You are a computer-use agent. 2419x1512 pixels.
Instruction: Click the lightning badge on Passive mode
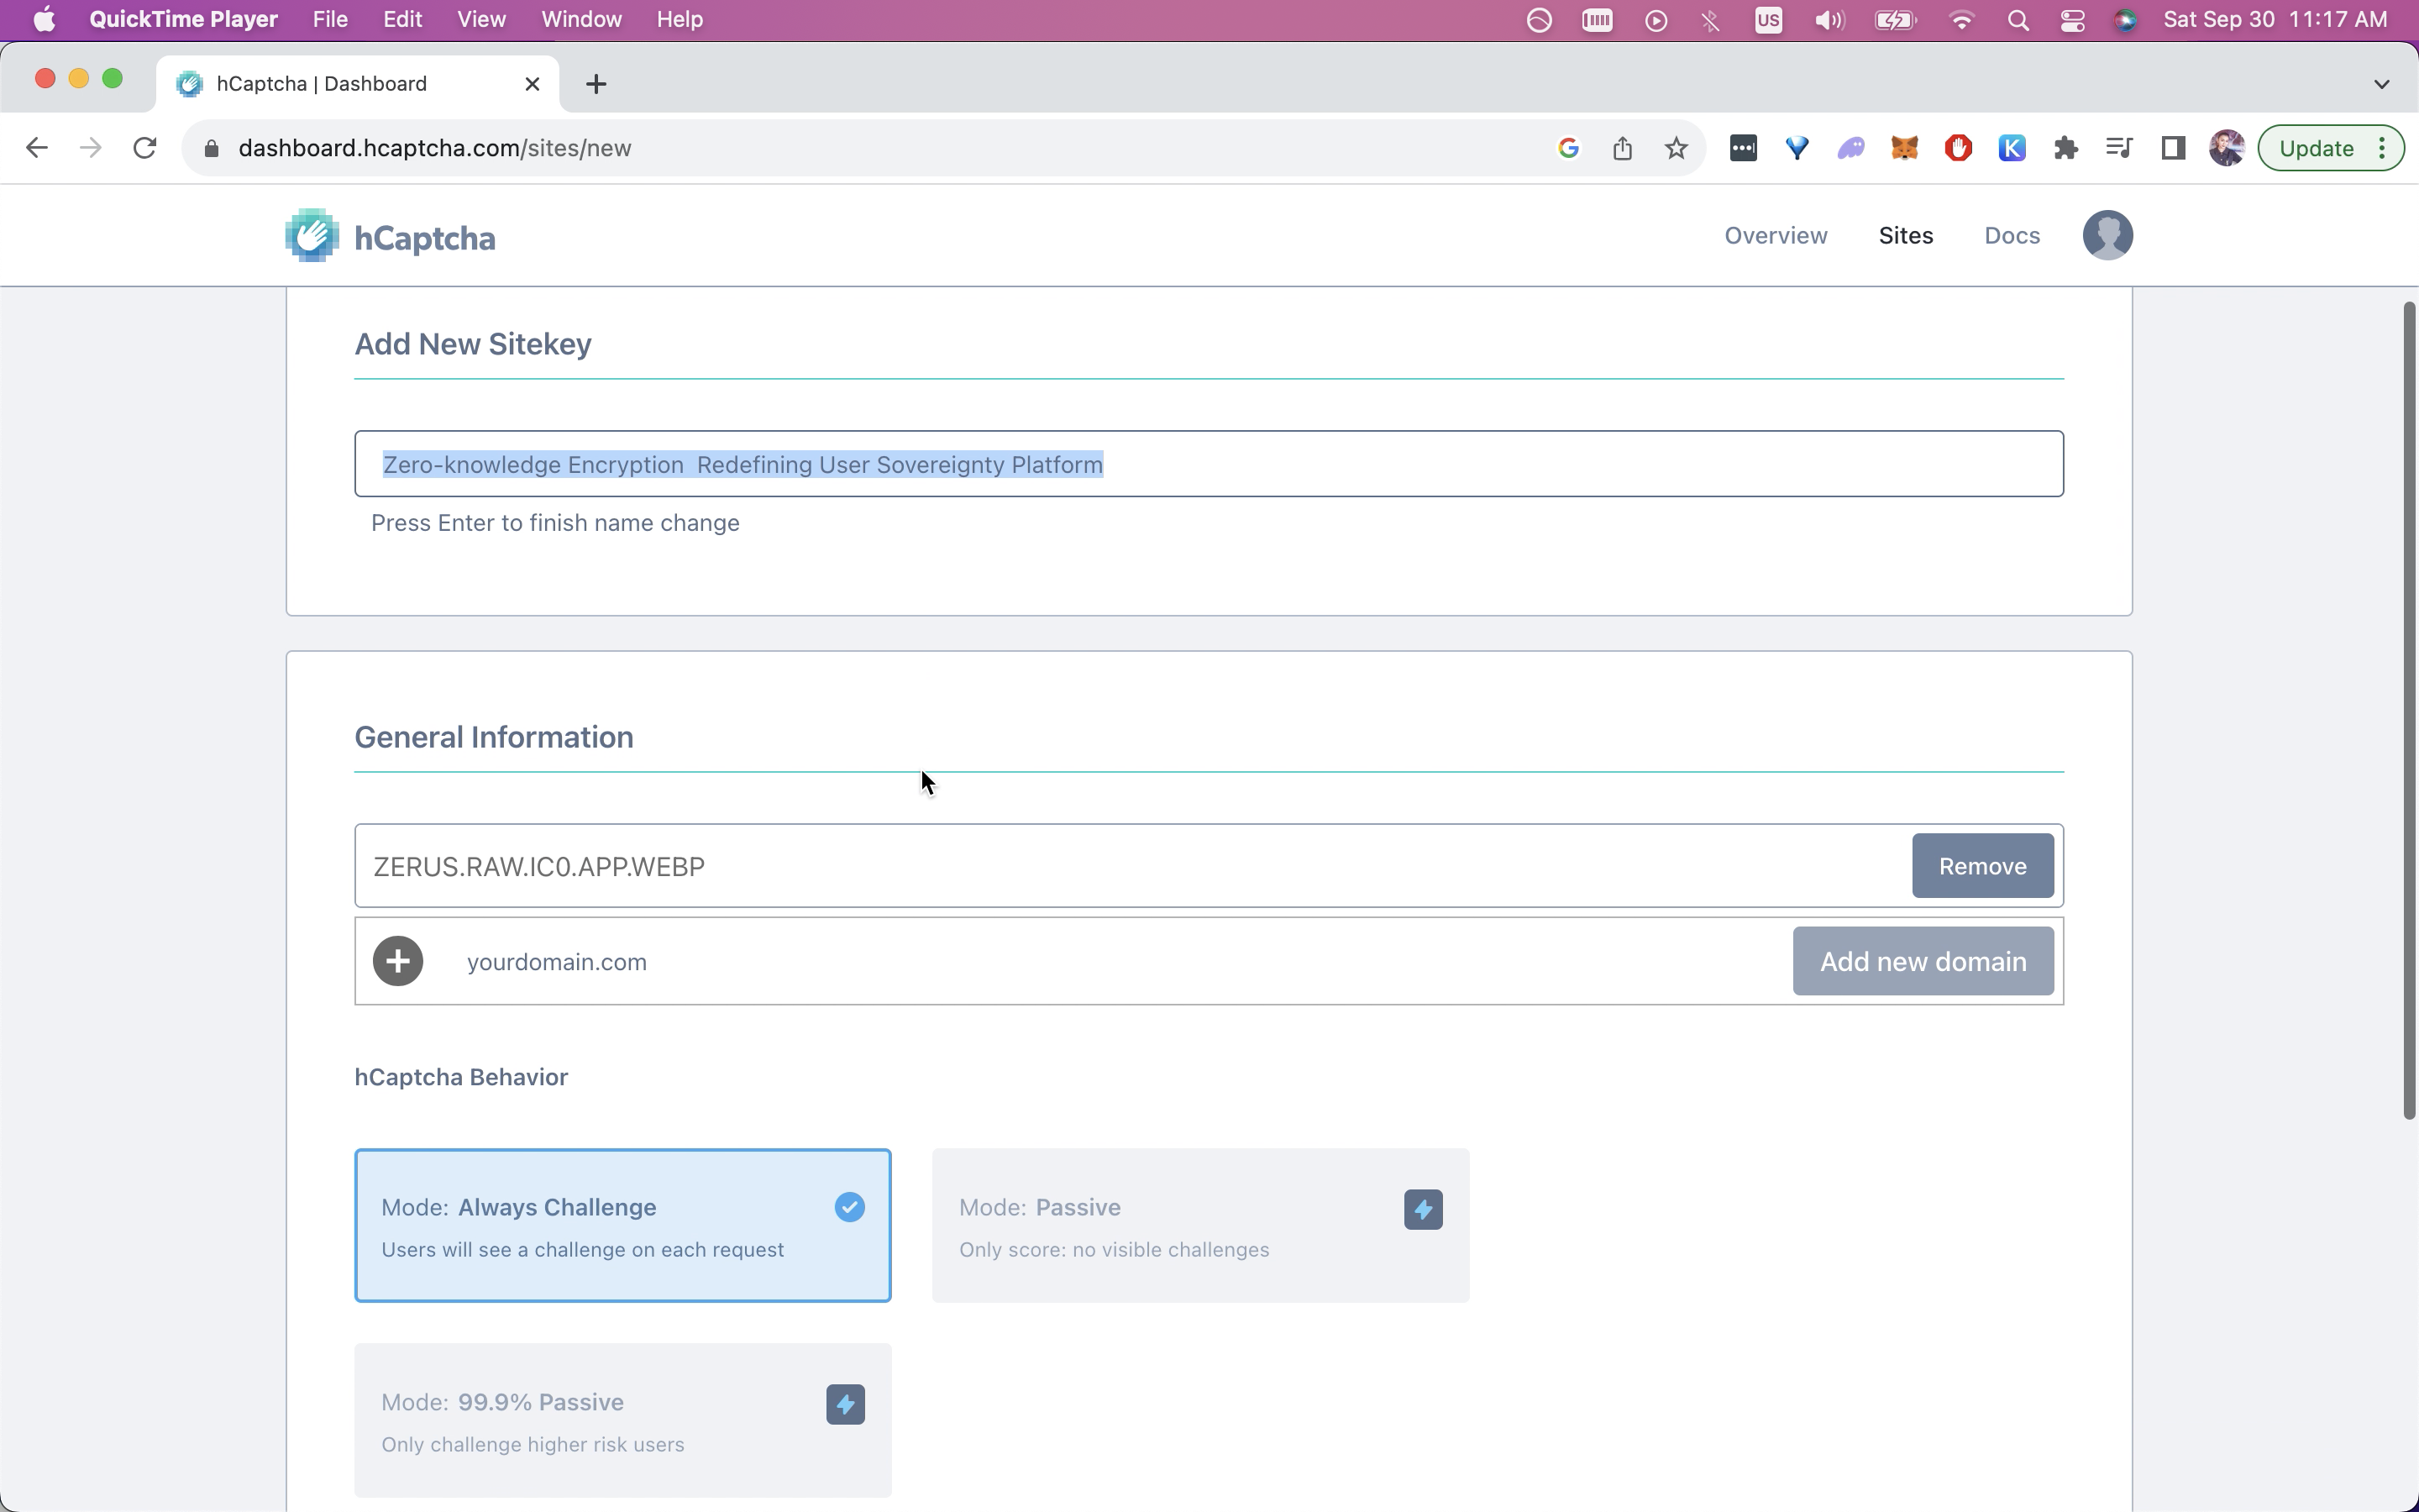tap(1422, 1209)
